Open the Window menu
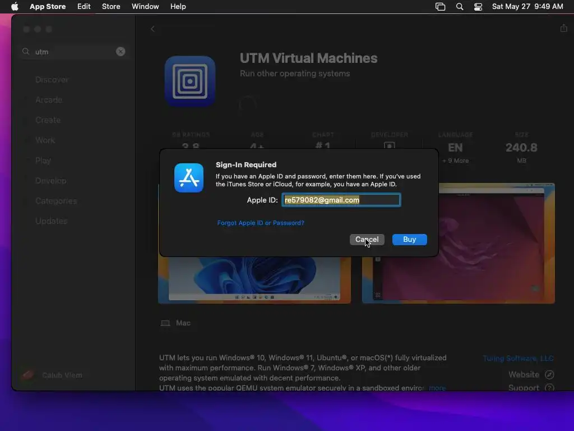 (x=145, y=7)
